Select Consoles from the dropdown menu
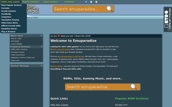This screenshot has width=172, height=107. pos(5,8)
